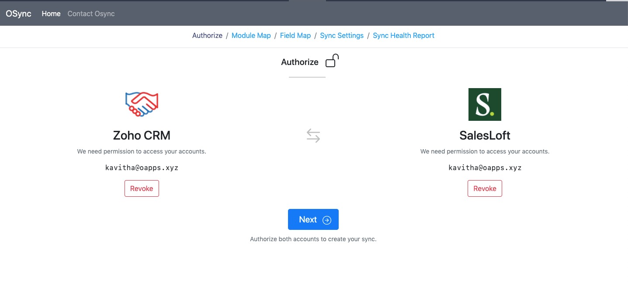Click the OSync brand name in navbar
The width and height of the screenshot is (628, 287).
pos(18,14)
